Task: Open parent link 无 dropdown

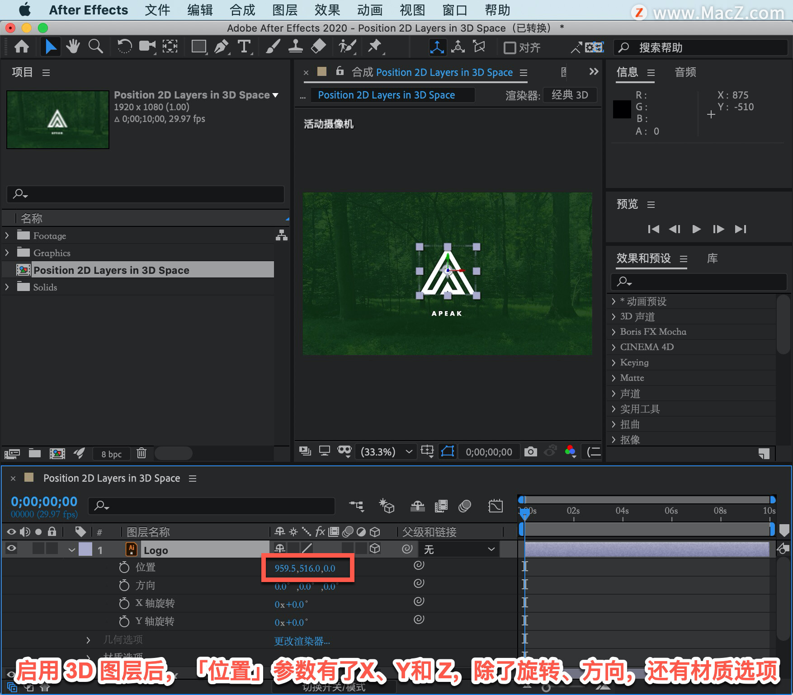Action: (459, 549)
